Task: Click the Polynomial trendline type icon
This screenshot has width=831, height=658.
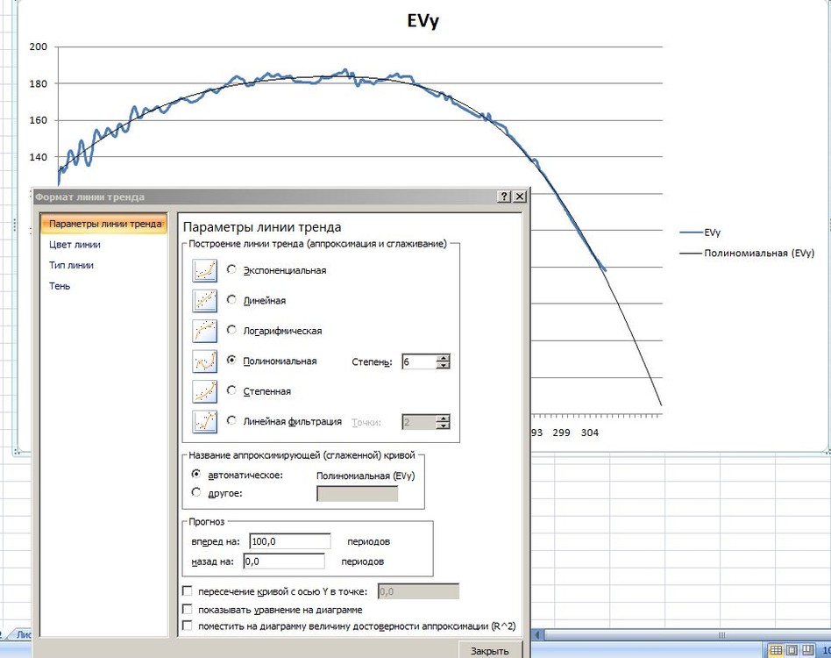Action: (204, 361)
